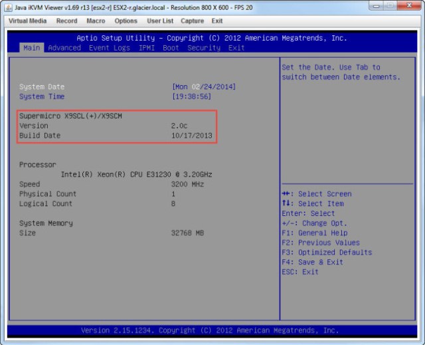Click the F3: Optimized Defaults hint
The image size is (425, 345).
pyautogui.click(x=327, y=253)
